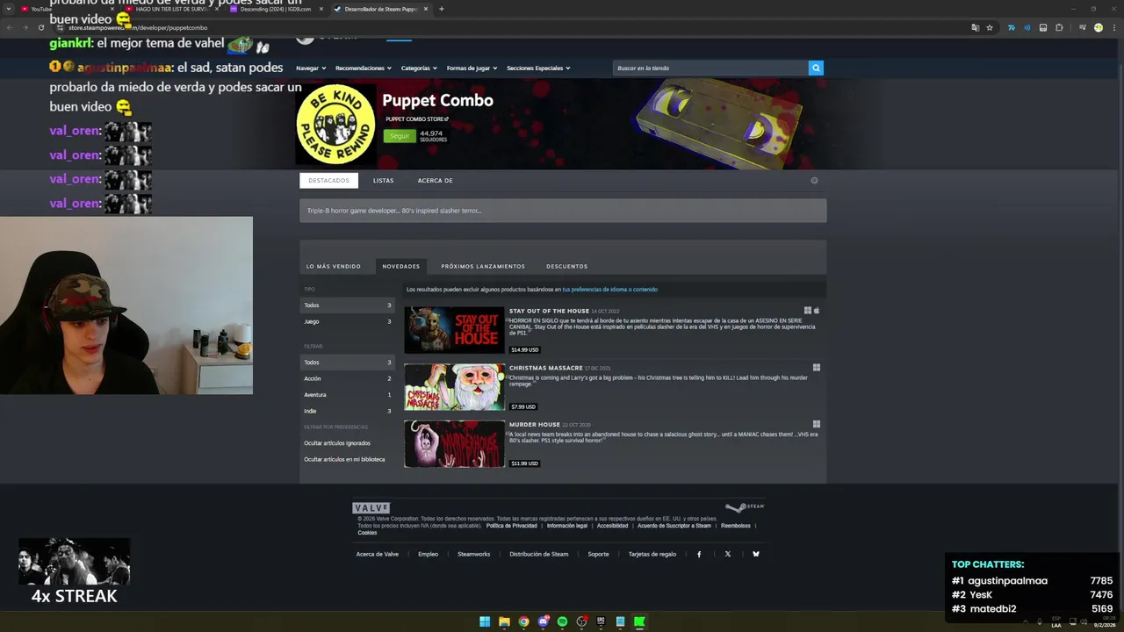Click the translate page icon in address bar
The image size is (1124, 632).
click(x=975, y=27)
